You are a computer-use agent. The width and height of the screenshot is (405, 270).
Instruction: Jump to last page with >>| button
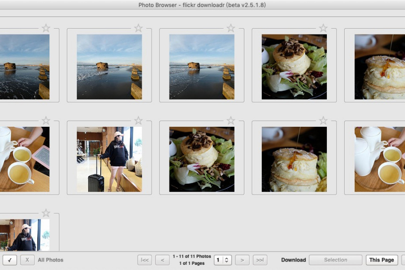[260, 260]
